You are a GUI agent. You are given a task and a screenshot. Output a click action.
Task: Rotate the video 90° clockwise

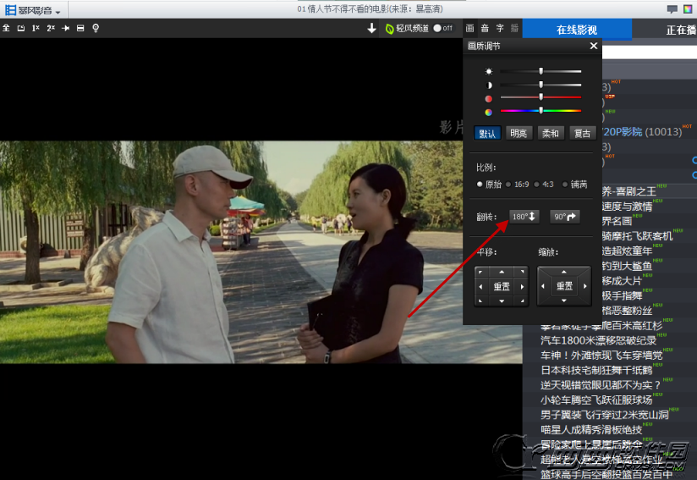point(565,217)
